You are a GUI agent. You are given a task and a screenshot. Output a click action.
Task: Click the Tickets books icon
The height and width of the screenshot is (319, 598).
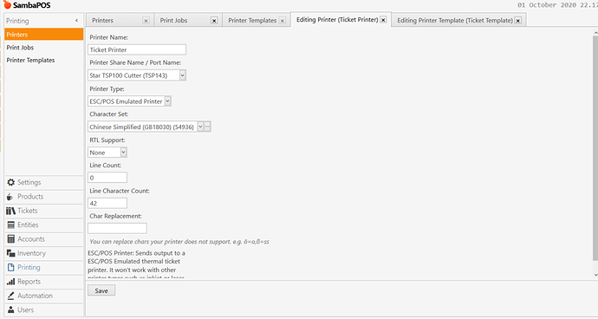click(x=11, y=211)
